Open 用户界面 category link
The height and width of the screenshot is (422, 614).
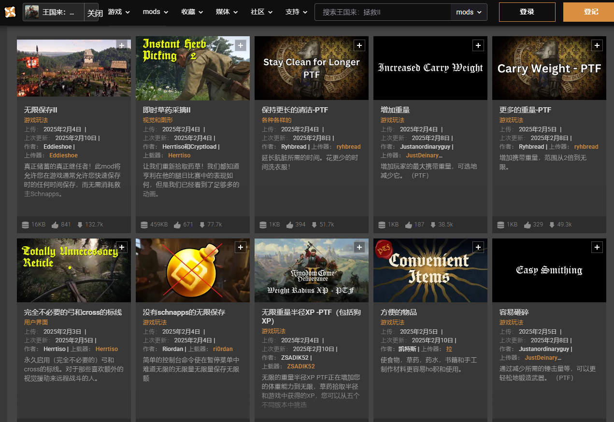click(x=36, y=322)
